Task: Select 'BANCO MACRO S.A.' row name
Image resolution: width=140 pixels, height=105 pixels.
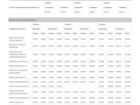Action: tap(16, 102)
